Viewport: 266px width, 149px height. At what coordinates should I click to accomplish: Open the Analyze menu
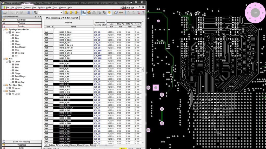point(41,8)
